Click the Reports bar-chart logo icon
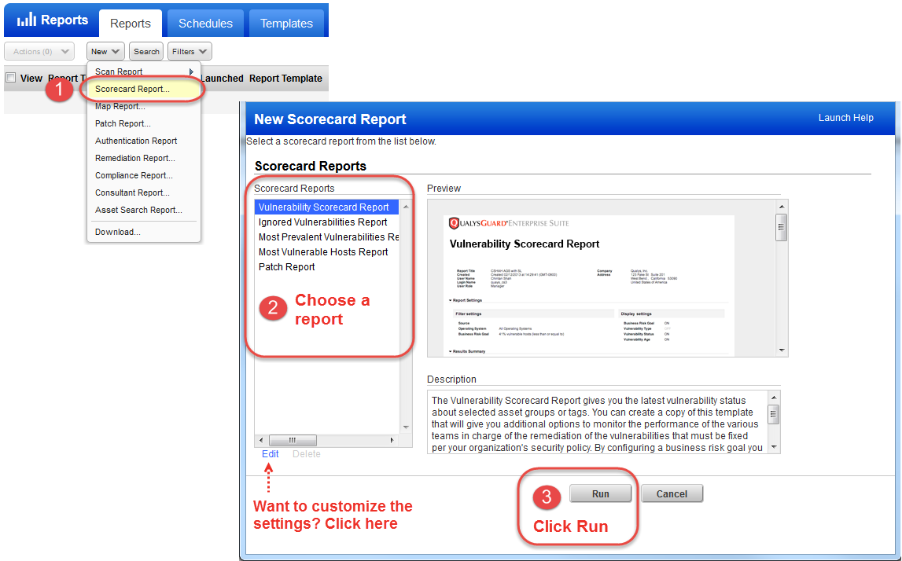 (27, 20)
